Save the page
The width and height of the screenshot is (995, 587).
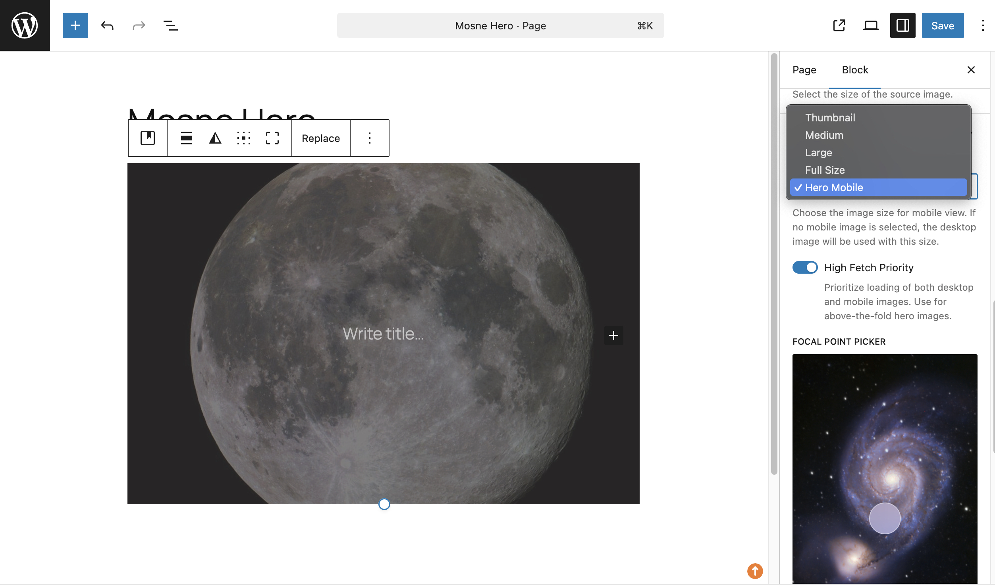point(943,25)
